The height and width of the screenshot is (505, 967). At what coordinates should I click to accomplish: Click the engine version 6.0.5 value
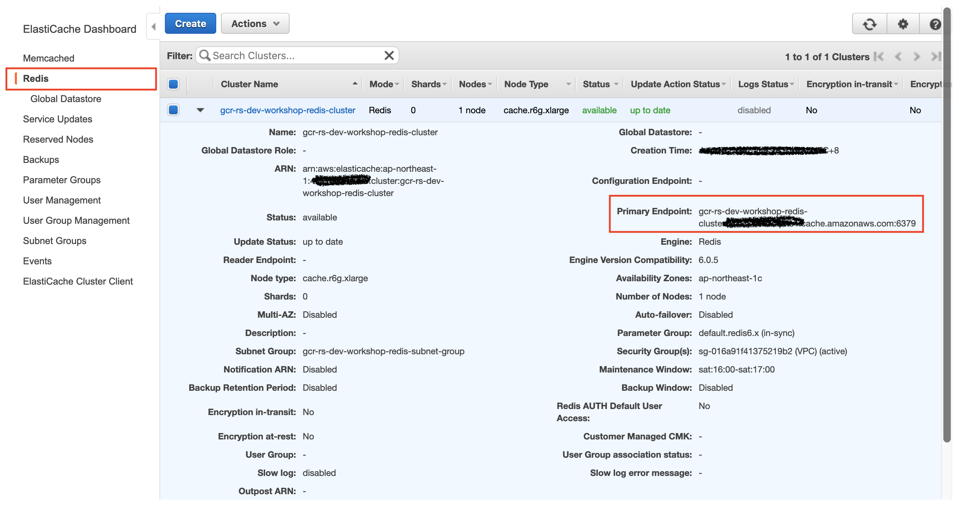[708, 260]
